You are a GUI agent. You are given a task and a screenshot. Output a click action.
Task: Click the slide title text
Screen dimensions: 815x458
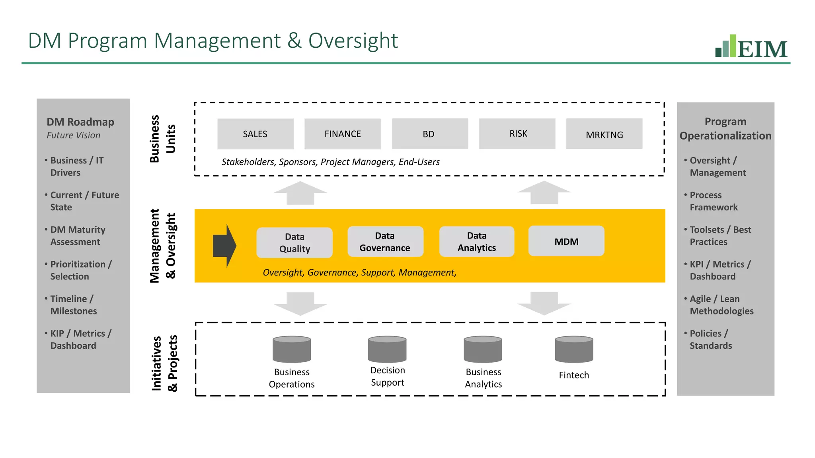click(x=213, y=41)
